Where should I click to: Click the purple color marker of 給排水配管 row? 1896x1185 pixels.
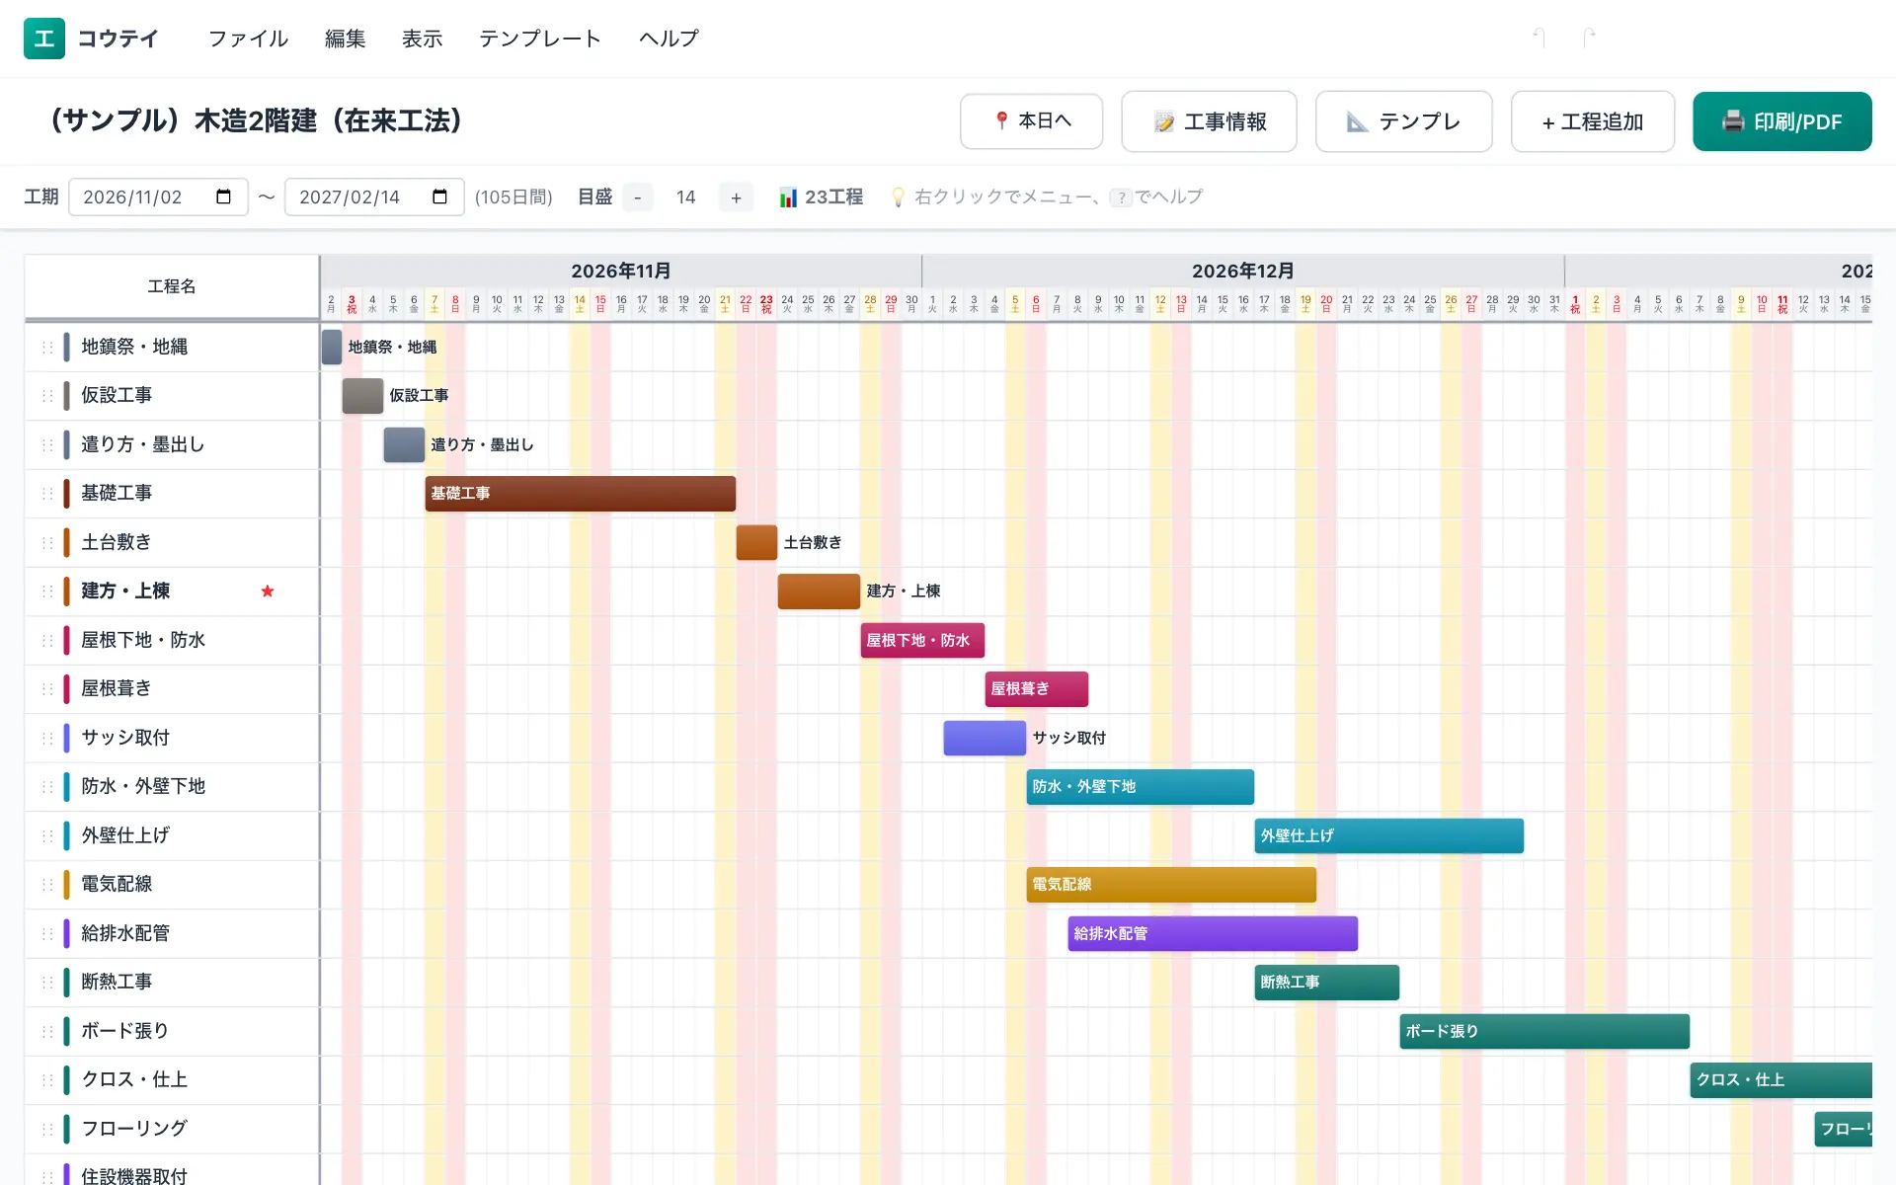(66, 933)
